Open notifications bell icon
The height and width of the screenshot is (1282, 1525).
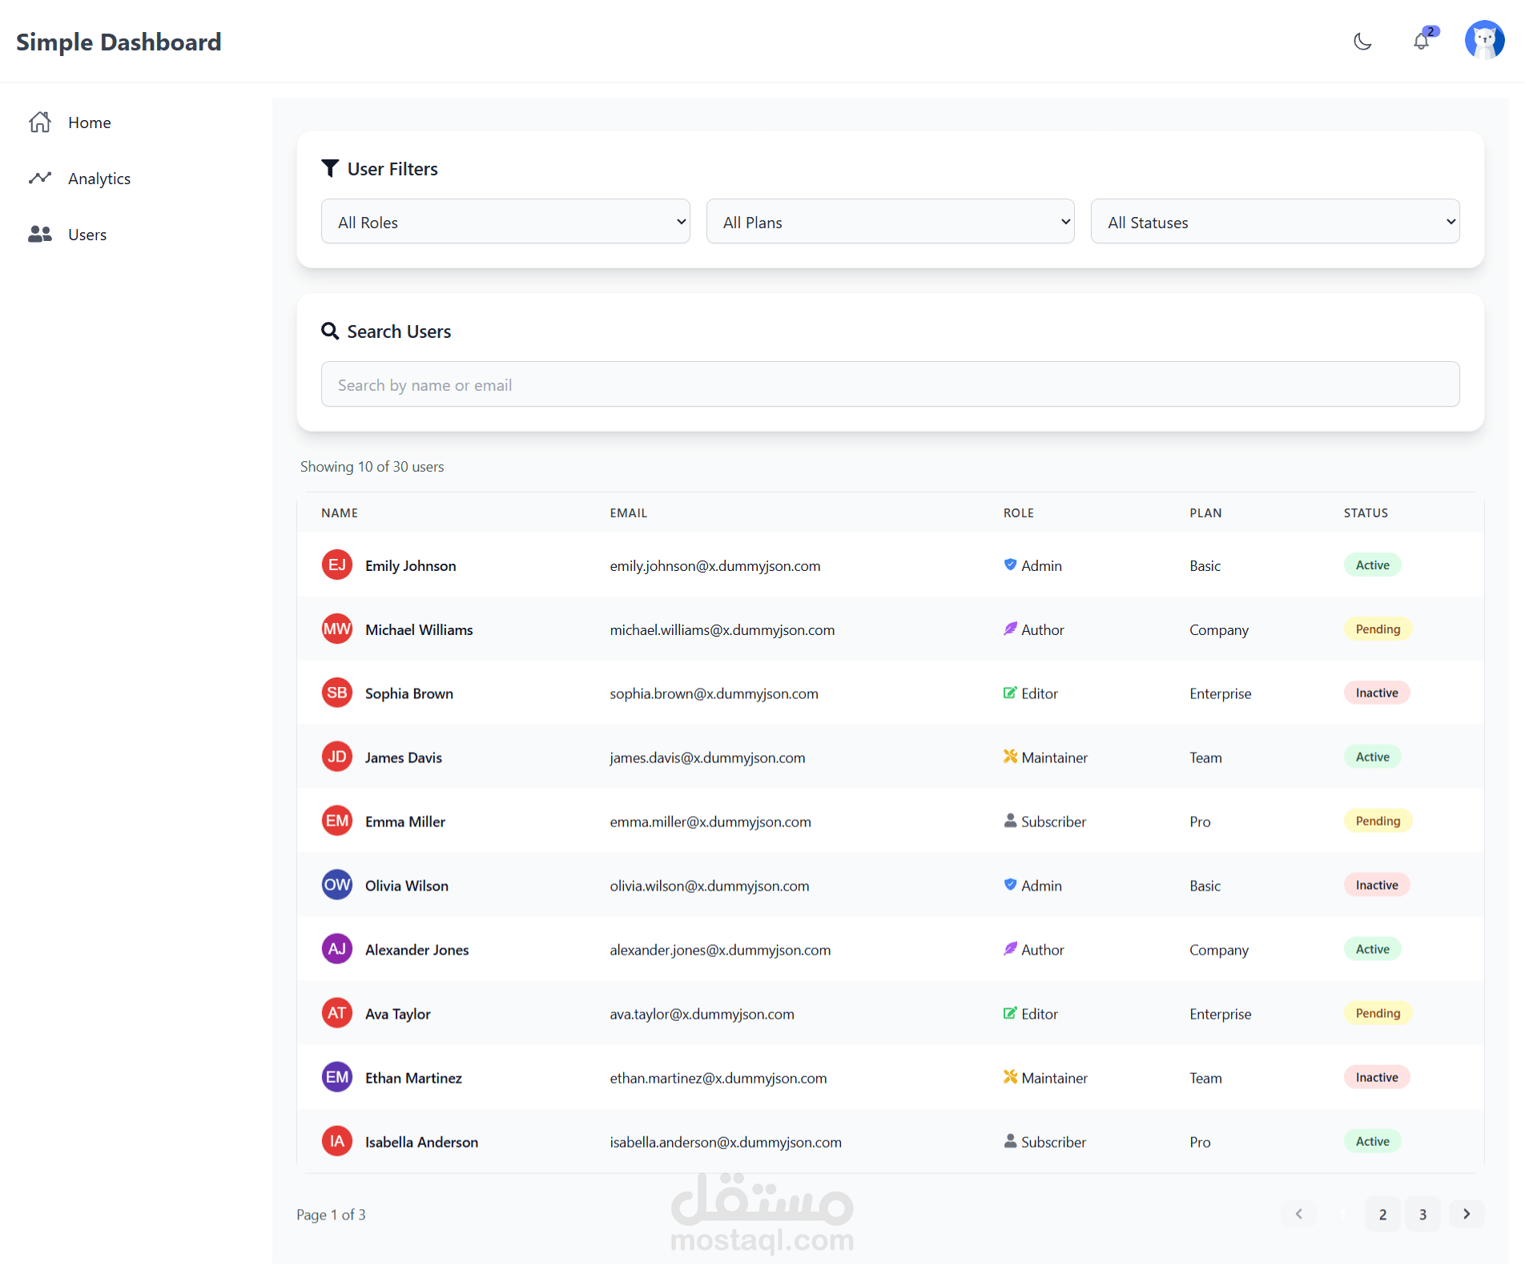click(x=1422, y=41)
